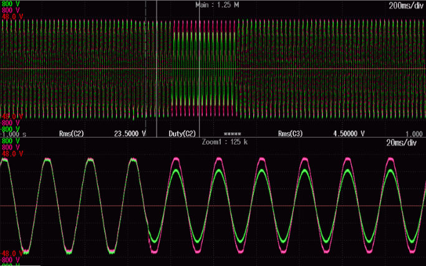The height and width of the screenshot is (266, 426).
Task: Click the Main 1.25 M record length label
Action: point(218,4)
